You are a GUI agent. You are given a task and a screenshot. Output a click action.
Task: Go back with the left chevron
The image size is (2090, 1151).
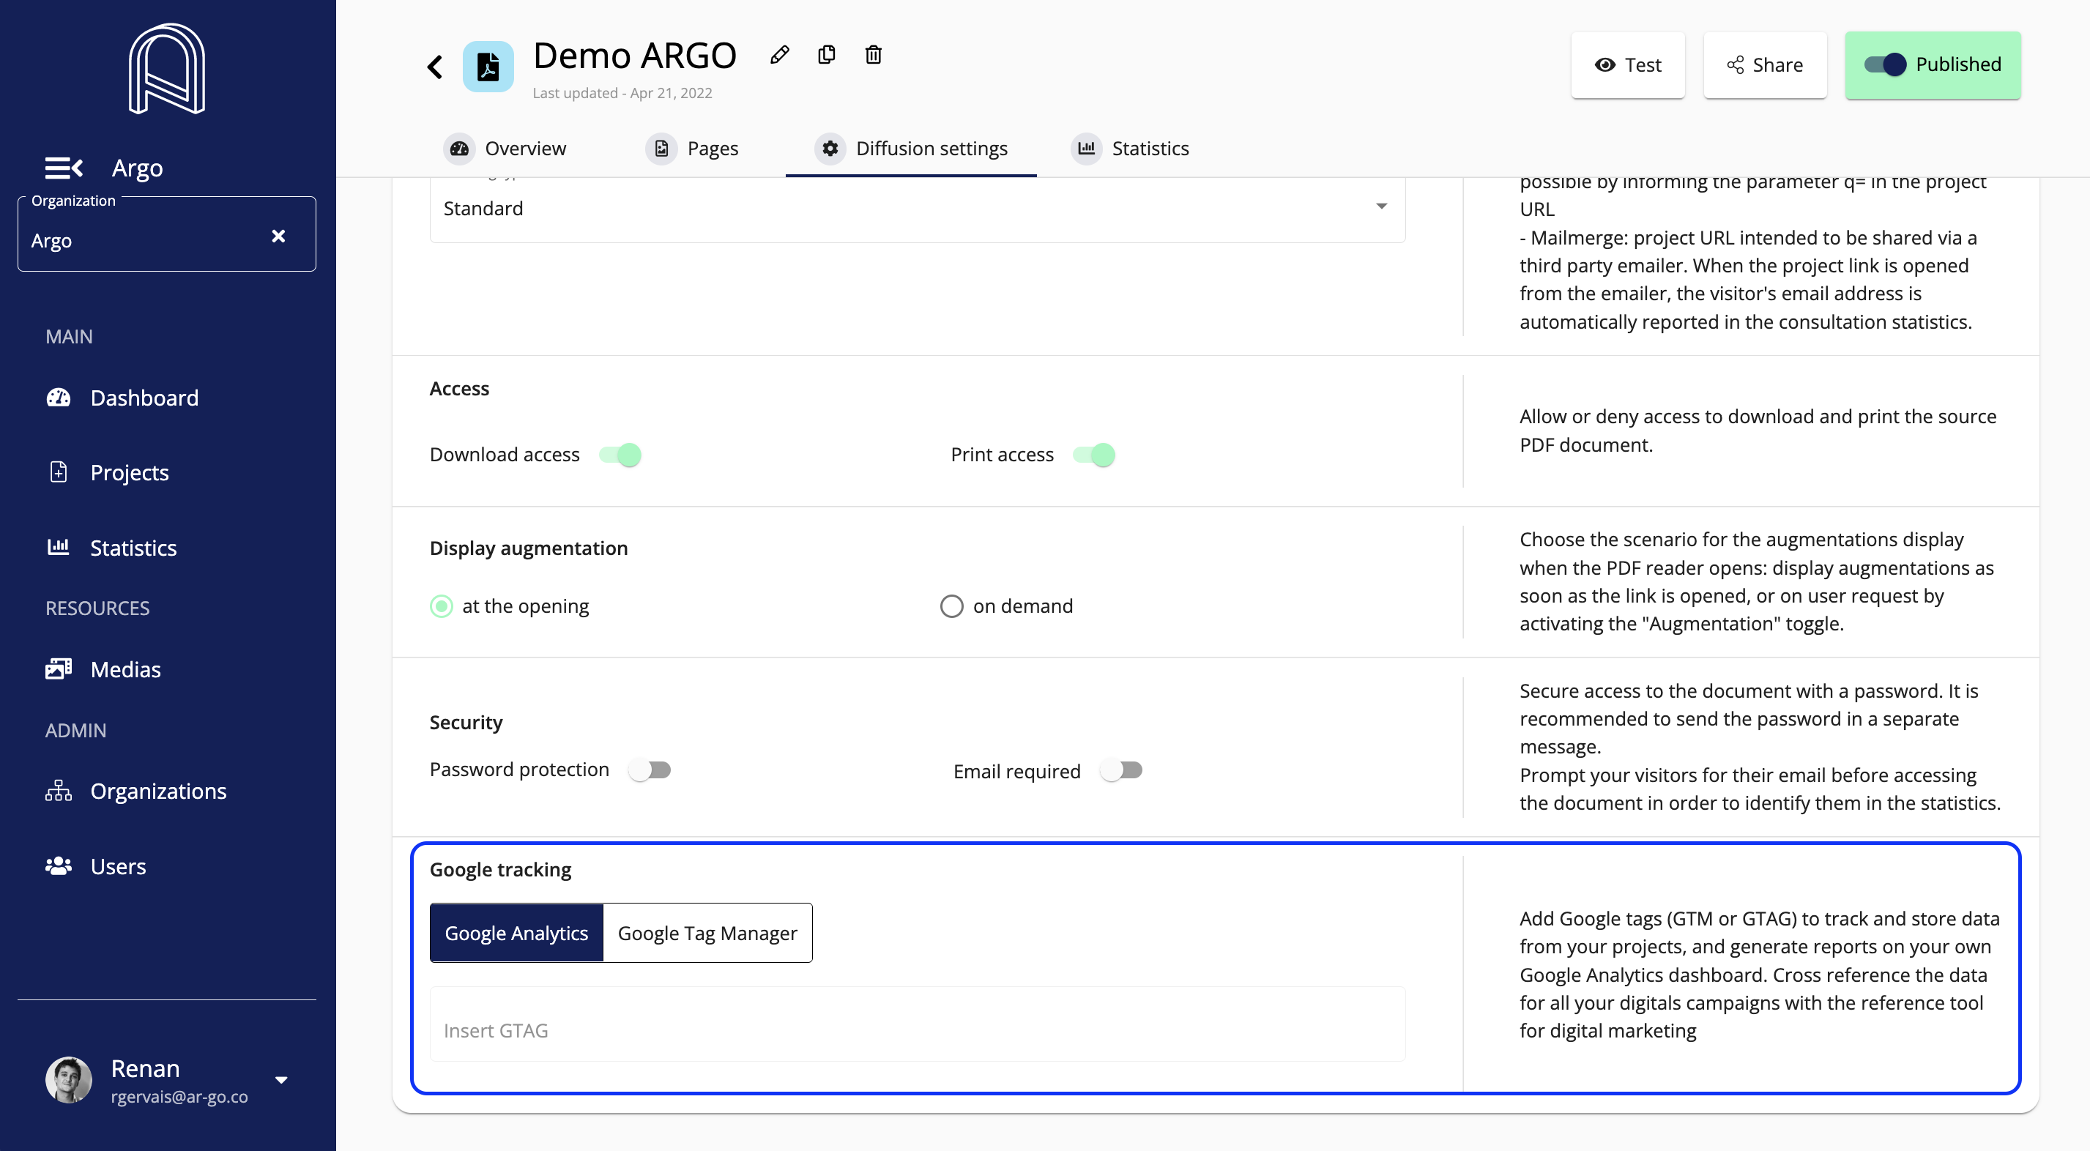point(436,67)
